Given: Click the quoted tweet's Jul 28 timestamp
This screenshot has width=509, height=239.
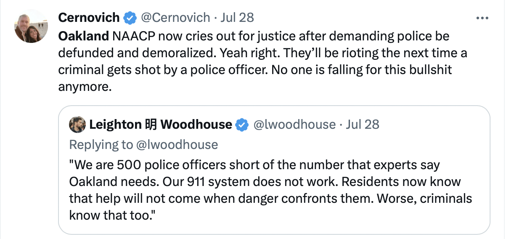Looking at the screenshot, I should click(x=362, y=125).
